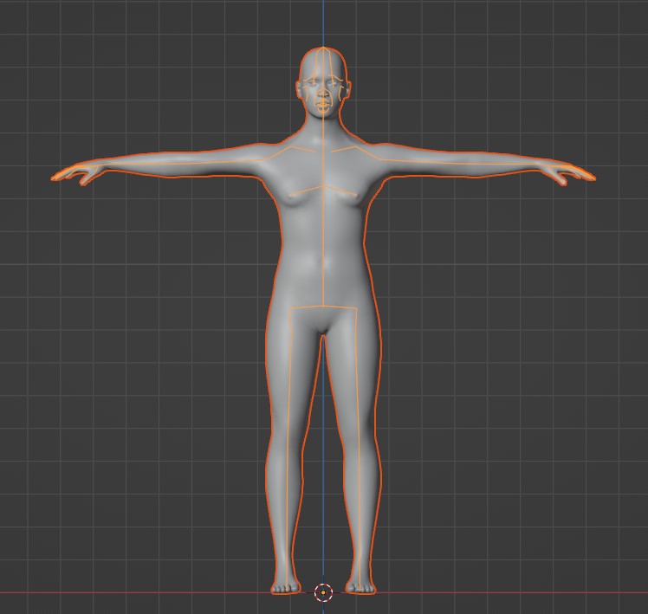648x614 pixels.
Task: Click the center of the model's chest
Action: click(323, 186)
